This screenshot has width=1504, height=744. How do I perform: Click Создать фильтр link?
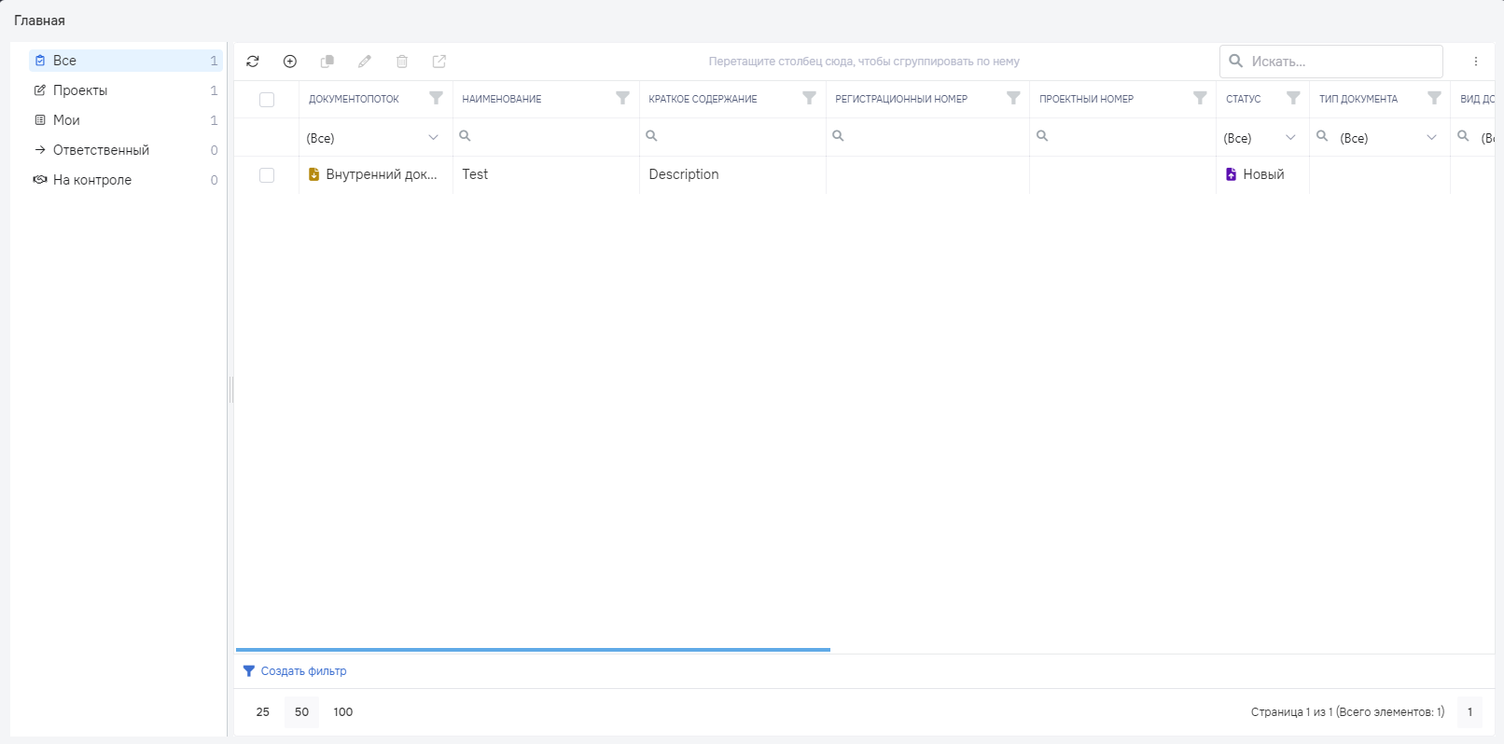[303, 671]
